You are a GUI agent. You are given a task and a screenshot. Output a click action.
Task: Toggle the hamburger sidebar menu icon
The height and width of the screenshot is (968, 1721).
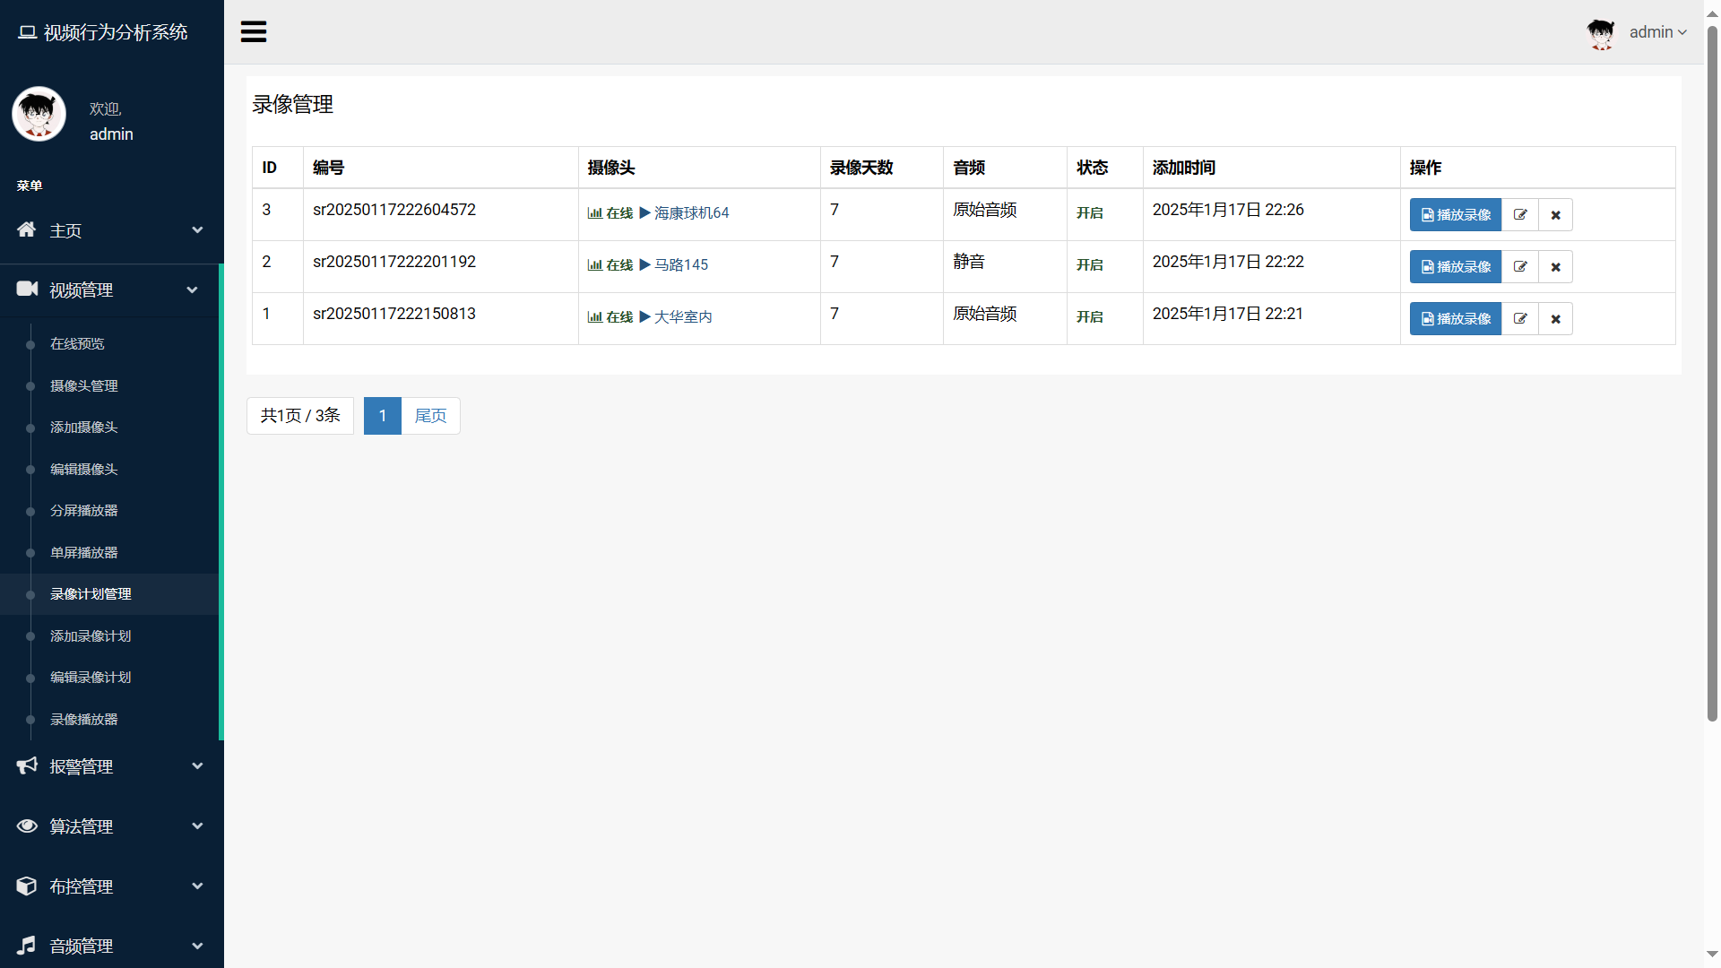coord(254,32)
